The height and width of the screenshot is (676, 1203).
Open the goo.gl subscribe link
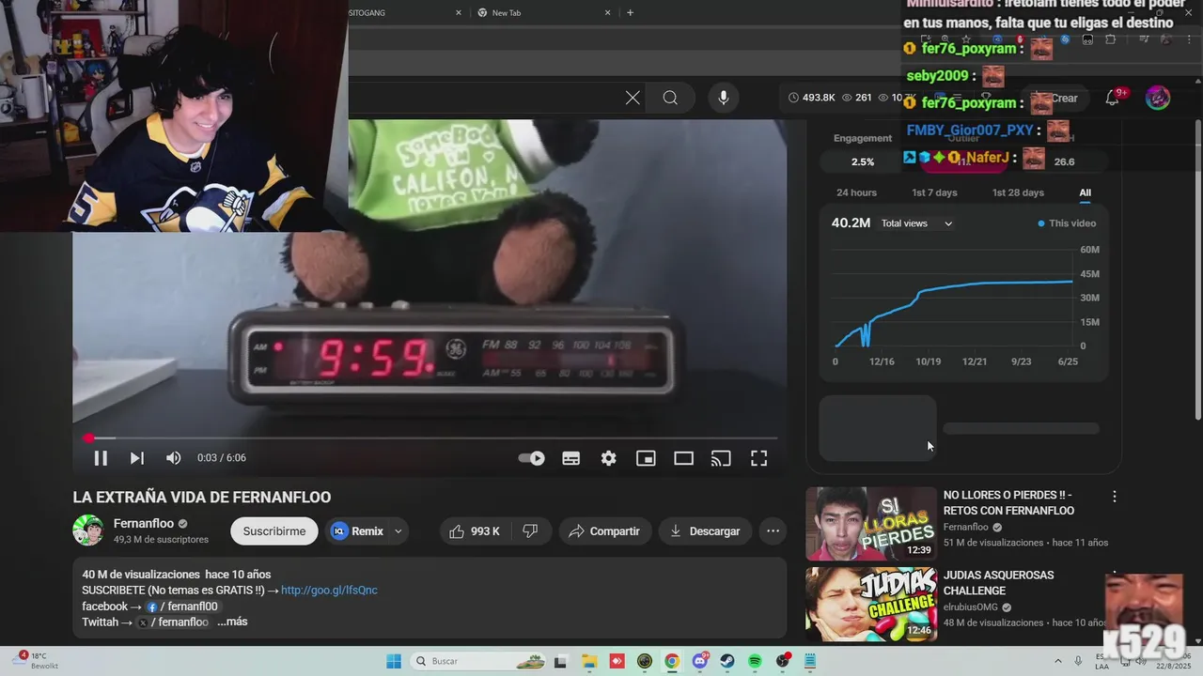click(x=329, y=591)
